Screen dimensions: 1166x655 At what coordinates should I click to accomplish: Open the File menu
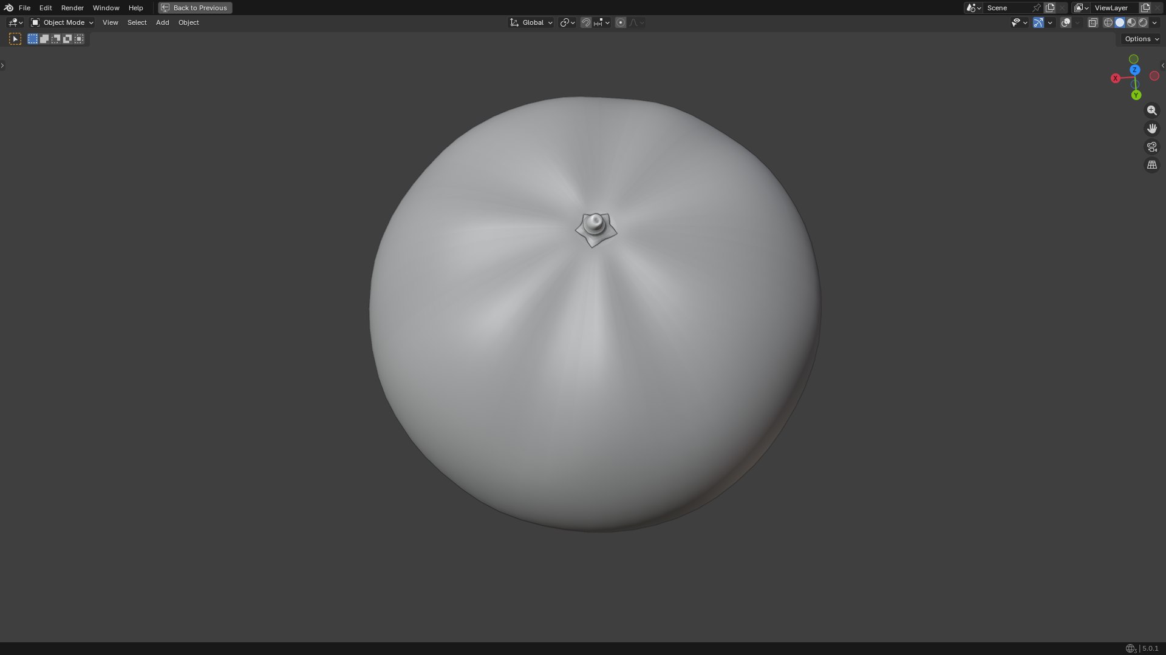[x=24, y=8]
